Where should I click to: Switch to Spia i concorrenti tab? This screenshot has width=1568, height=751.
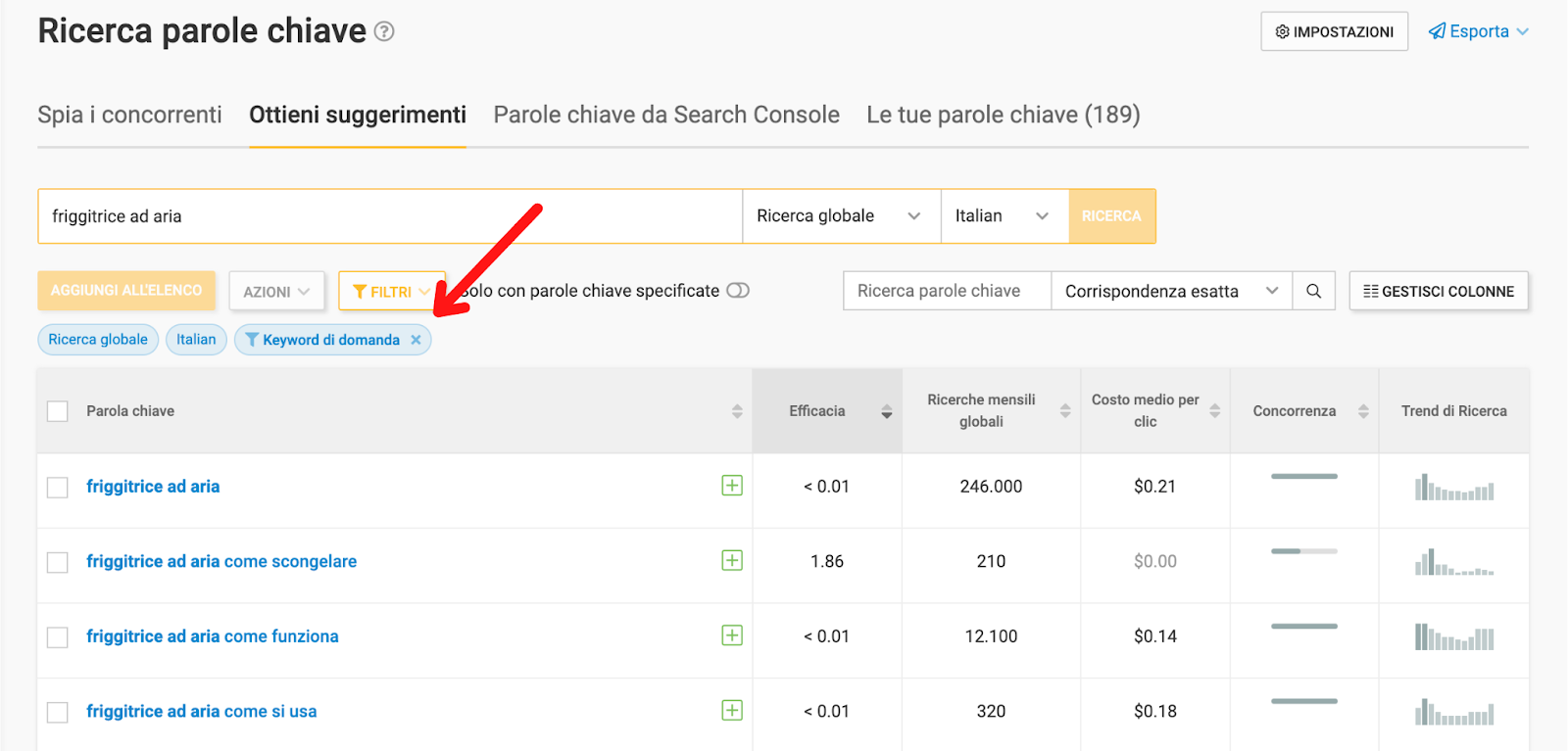pyautogui.click(x=129, y=115)
